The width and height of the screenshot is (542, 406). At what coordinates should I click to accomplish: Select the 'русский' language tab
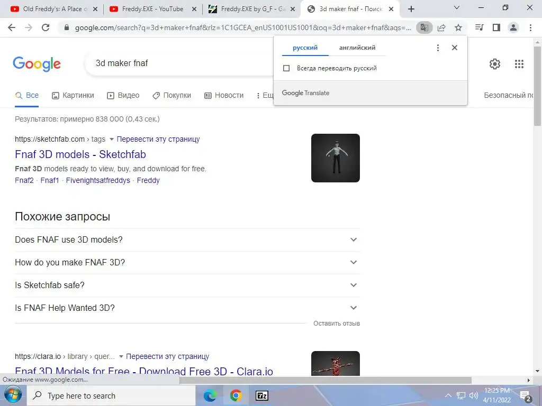[x=305, y=48]
